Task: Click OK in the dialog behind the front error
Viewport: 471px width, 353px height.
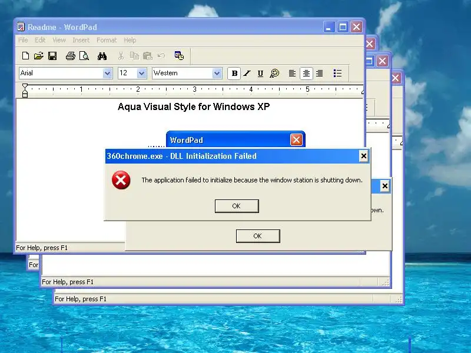Action: point(258,237)
